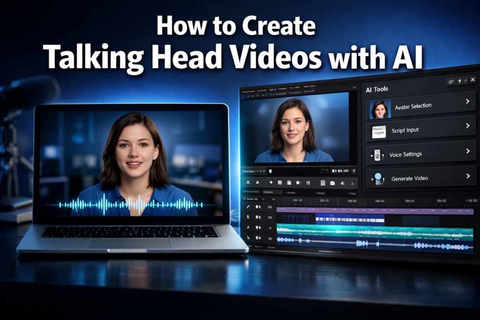
Task: Click the Script Input entry
Action: pos(405,130)
